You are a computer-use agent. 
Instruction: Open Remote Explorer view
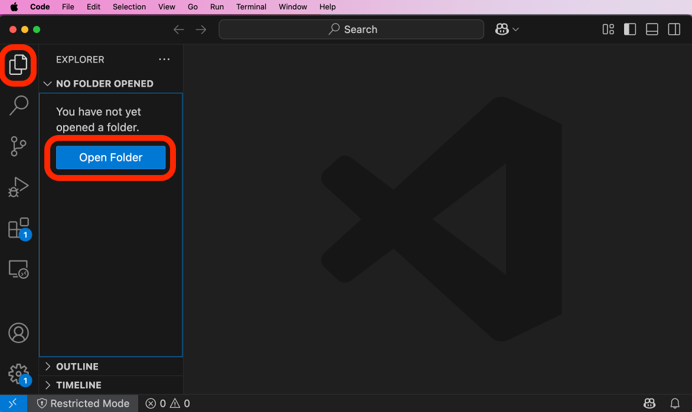coord(18,269)
